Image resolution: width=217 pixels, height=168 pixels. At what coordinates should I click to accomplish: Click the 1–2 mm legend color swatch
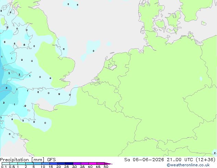[x=22, y=164]
